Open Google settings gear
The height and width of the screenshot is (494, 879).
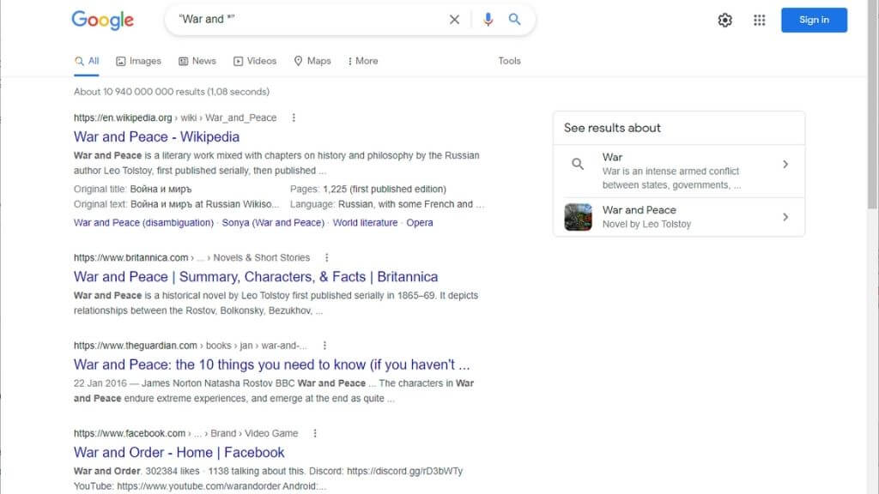tap(724, 21)
